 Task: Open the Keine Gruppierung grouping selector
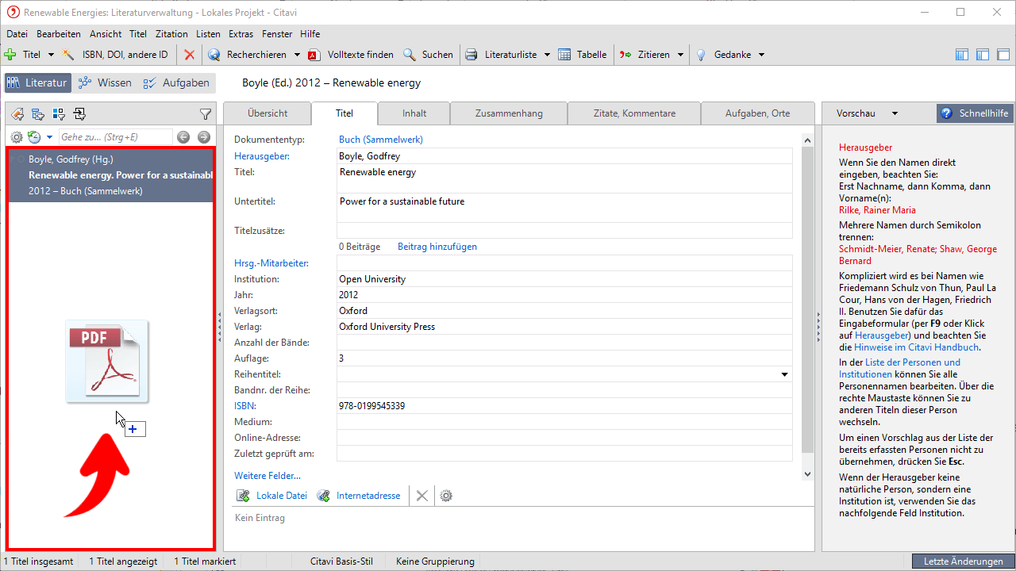point(435,561)
